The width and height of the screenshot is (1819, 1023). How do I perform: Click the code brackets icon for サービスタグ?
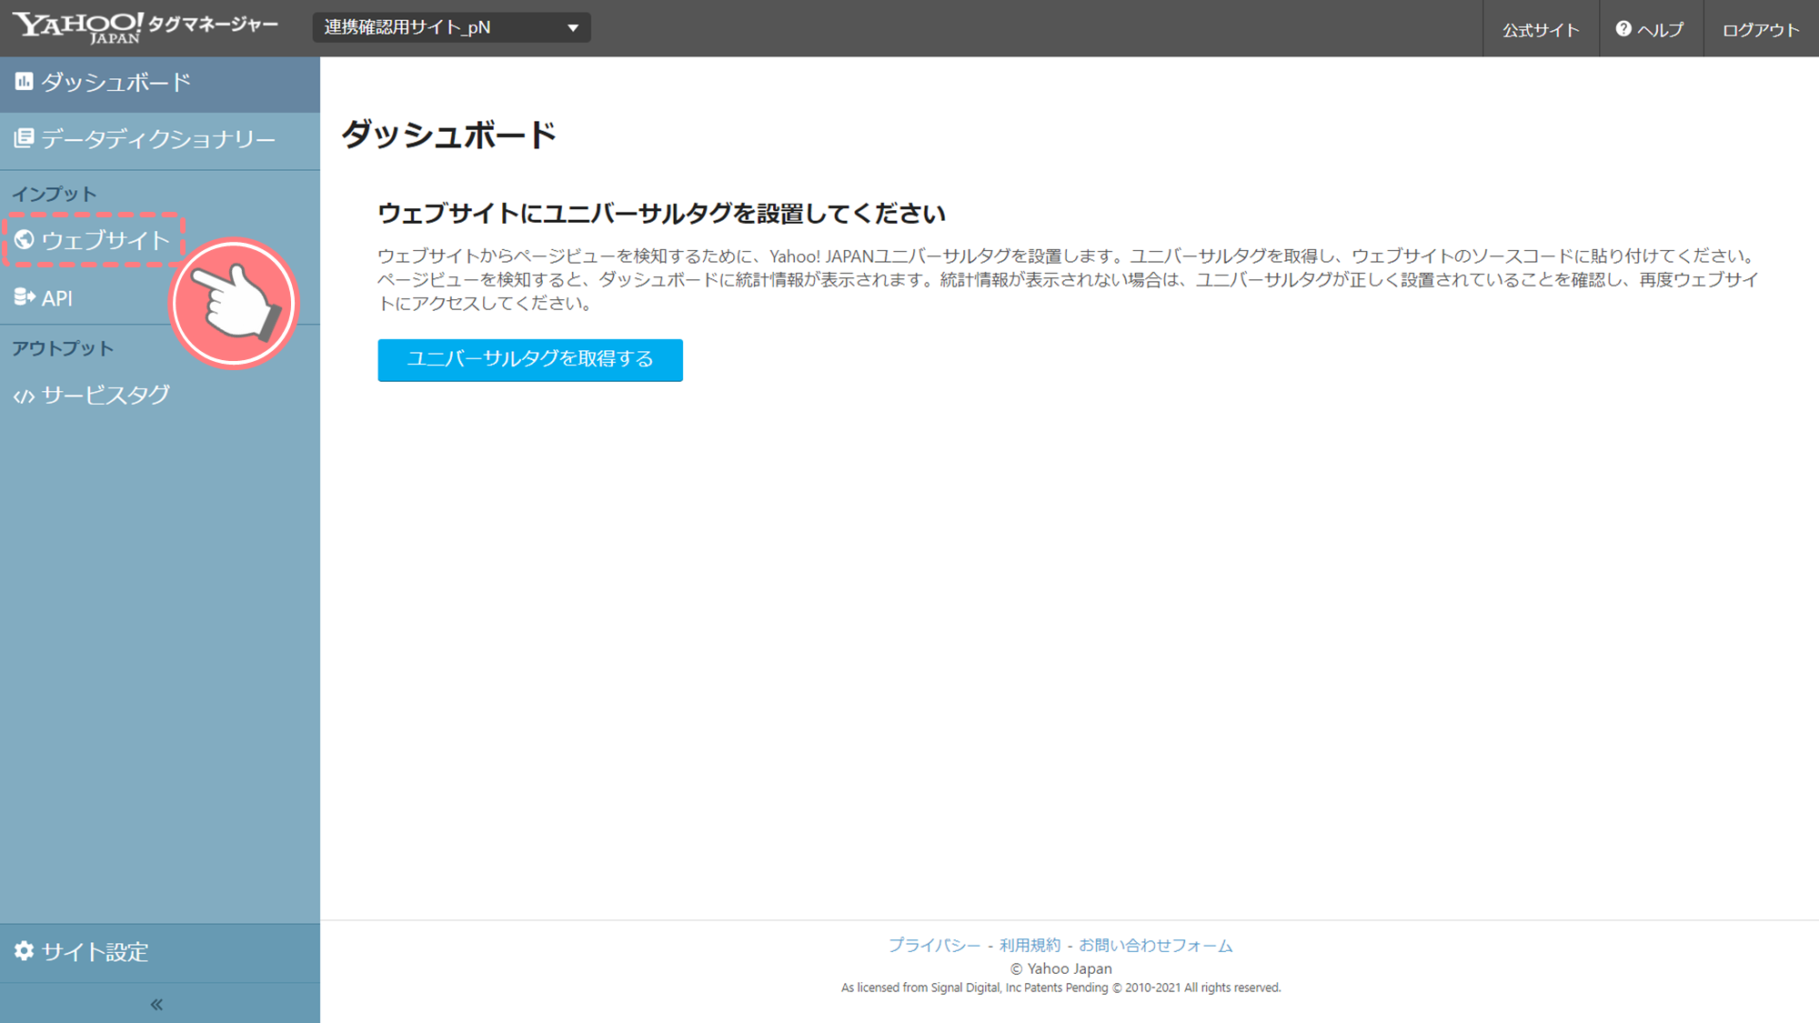click(24, 396)
